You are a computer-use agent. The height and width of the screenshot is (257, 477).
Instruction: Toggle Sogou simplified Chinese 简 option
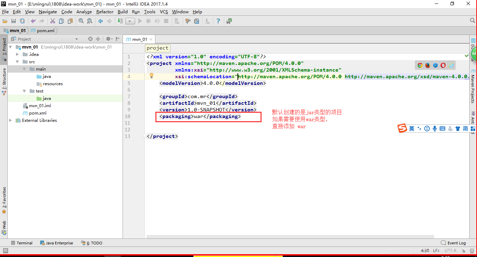pos(465,128)
